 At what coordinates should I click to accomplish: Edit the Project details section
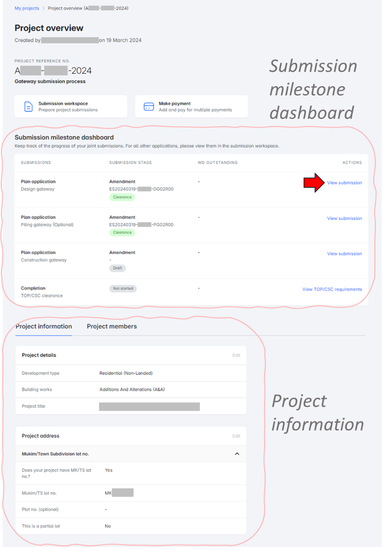point(236,355)
